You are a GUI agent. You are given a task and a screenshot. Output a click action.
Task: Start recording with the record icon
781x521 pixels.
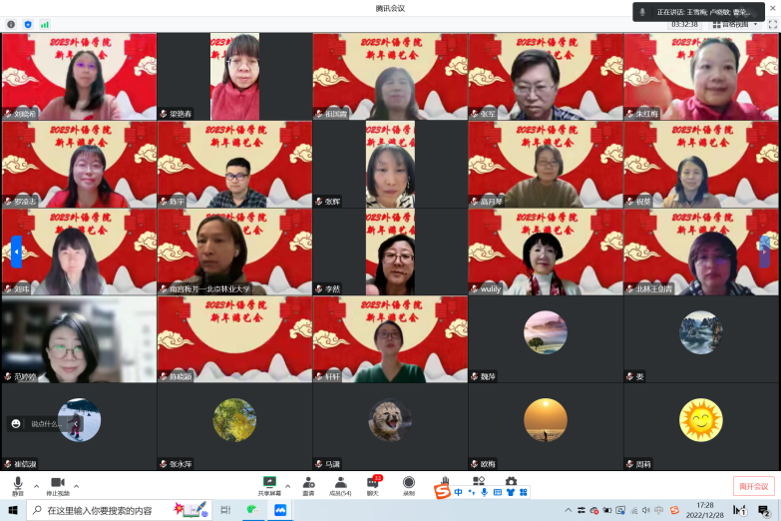pyautogui.click(x=408, y=486)
